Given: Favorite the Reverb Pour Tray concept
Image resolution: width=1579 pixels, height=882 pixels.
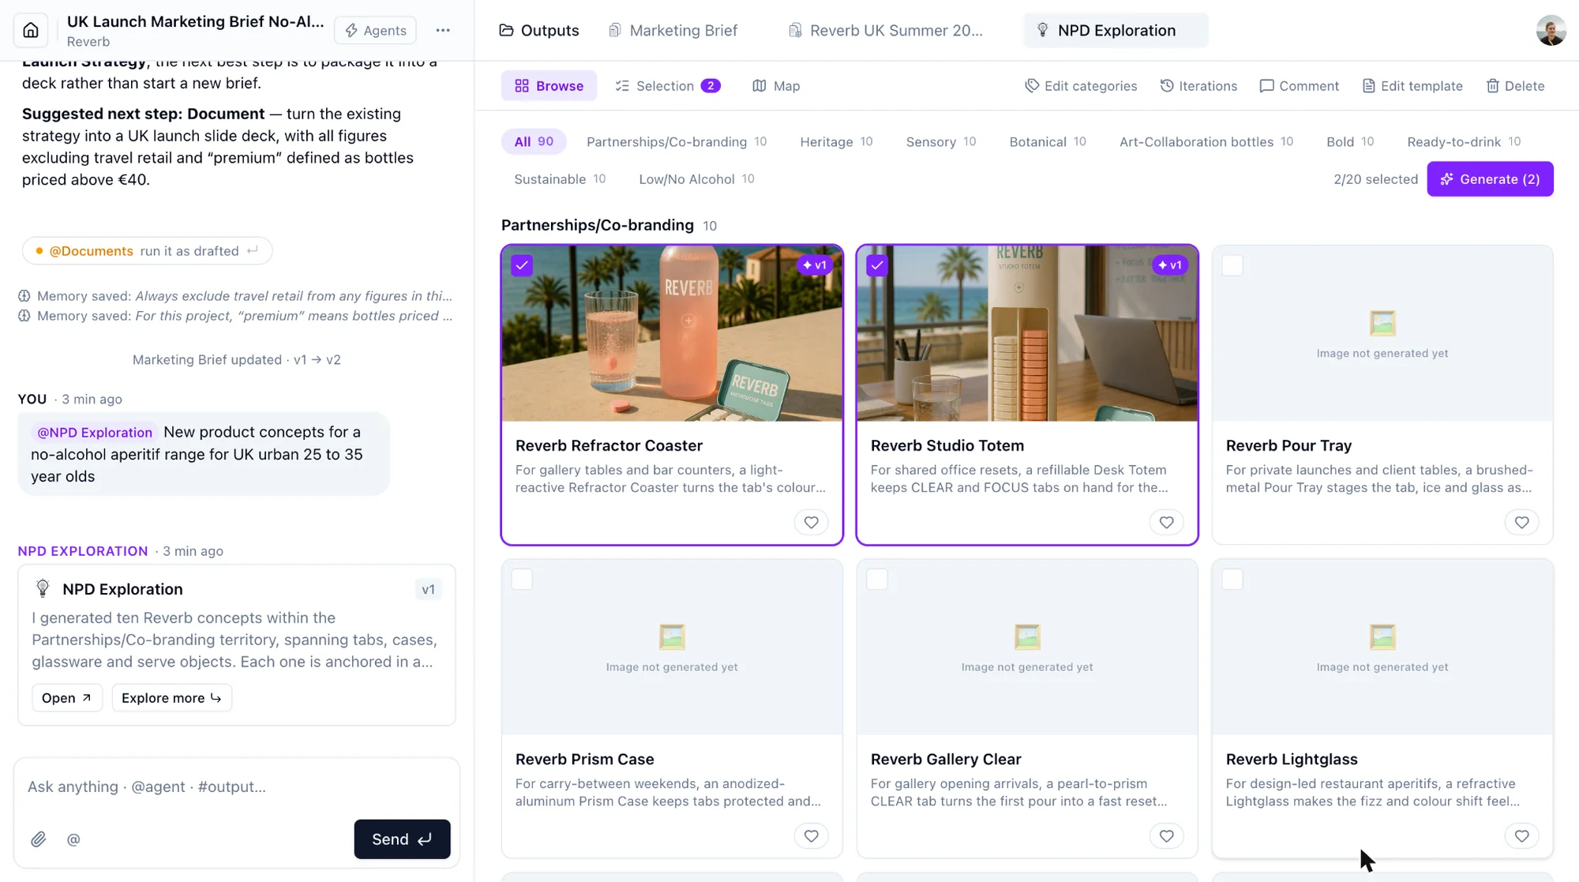Looking at the screenshot, I should 1521,522.
